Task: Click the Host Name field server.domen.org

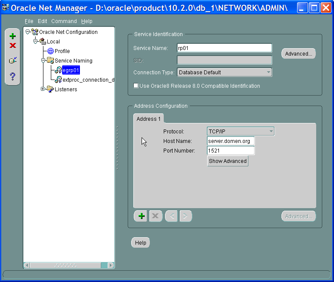Action: point(231,141)
